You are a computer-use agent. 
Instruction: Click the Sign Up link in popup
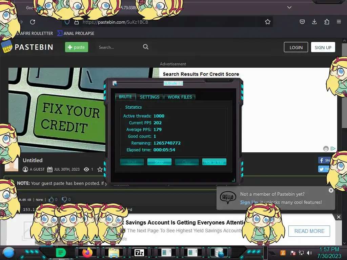(x=249, y=202)
